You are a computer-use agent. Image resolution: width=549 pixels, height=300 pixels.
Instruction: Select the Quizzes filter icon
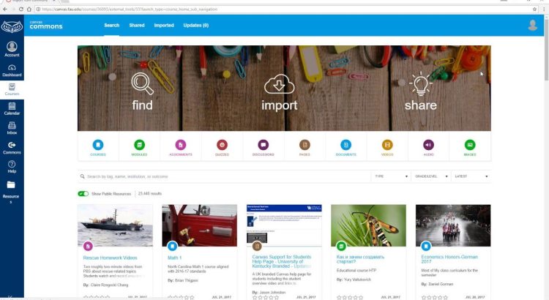click(x=223, y=146)
